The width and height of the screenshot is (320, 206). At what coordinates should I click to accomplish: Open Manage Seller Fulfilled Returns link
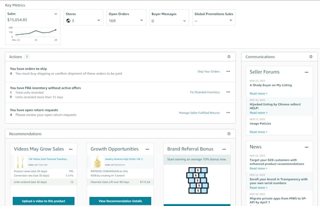(x=200, y=113)
